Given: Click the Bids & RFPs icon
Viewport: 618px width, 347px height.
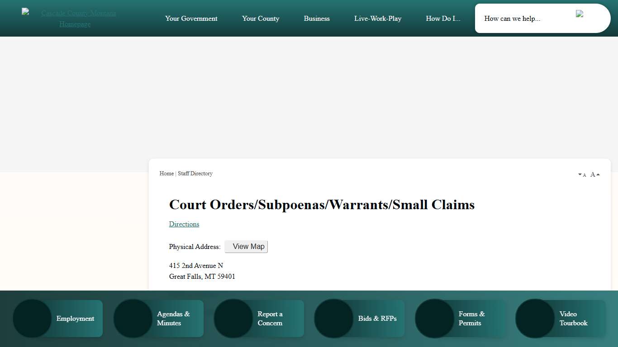Looking at the screenshot, I should click(333, 318).
